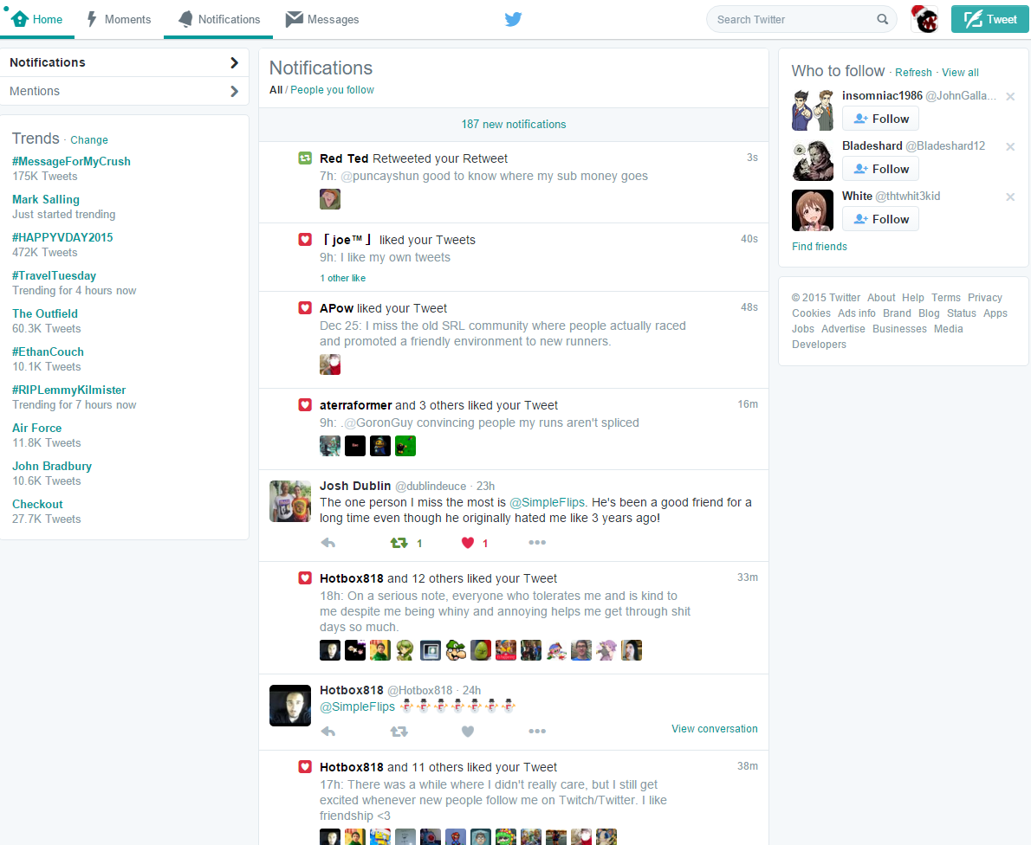Follow White @thtwhit3kid
Image resolution: width=1031 pixels, height=845 pixels.
click(x=880, y=219)
